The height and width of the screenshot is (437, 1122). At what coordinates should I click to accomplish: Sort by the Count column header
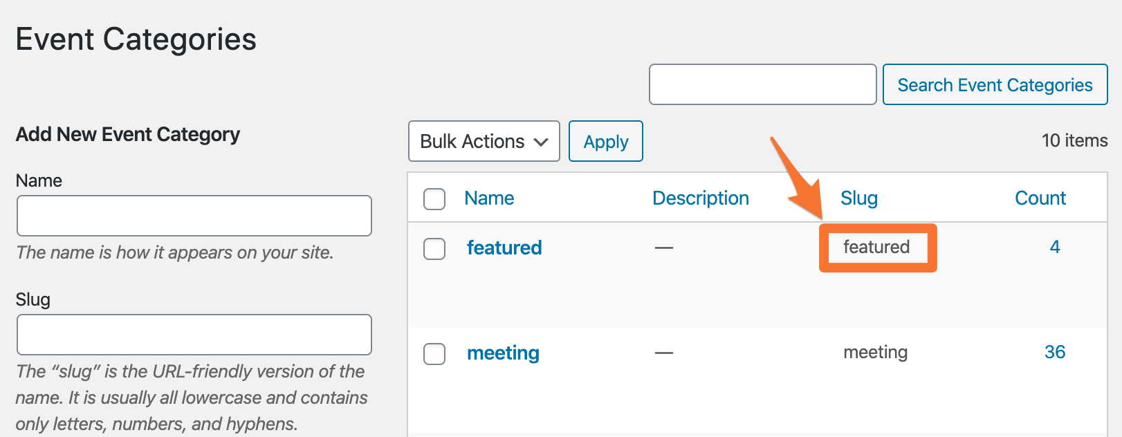click(x=1040, y=198)
